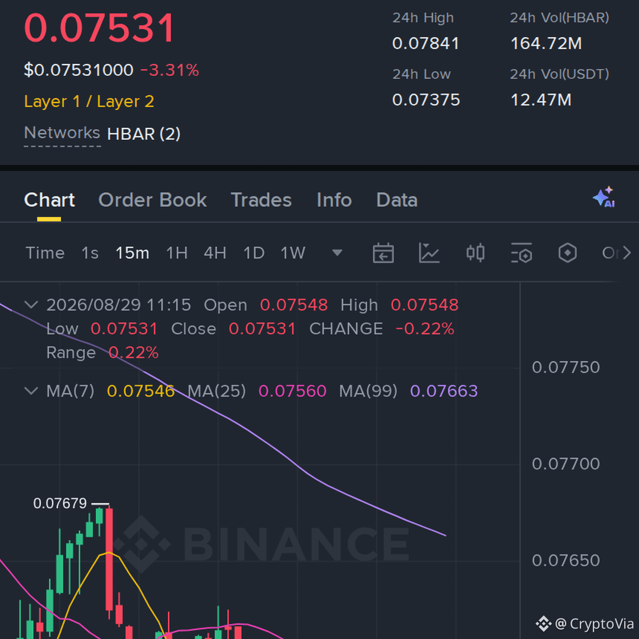Open the calendar date jump icon
Image resolution: width=639 pixels, height=639 pixels.
point(383,253)
